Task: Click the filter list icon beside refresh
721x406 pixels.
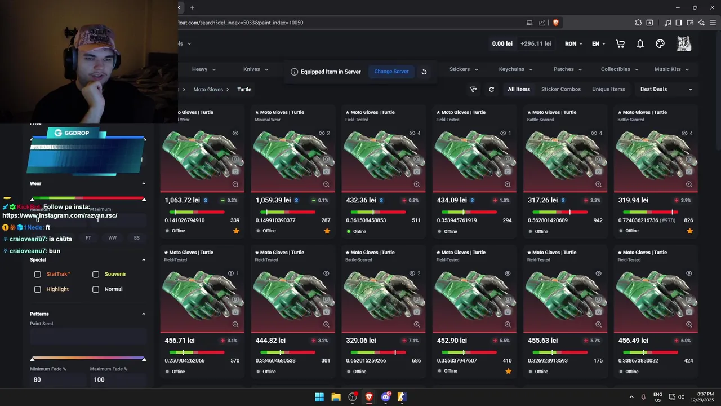Action: (474, 89)
